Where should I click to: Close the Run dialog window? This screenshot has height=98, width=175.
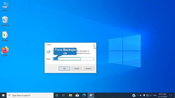(94, 45)
